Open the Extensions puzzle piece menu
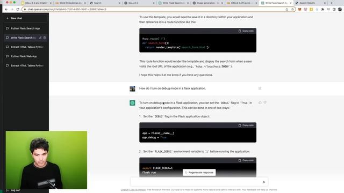The height and width of the screenshot is (193, 344). [322, 10]
